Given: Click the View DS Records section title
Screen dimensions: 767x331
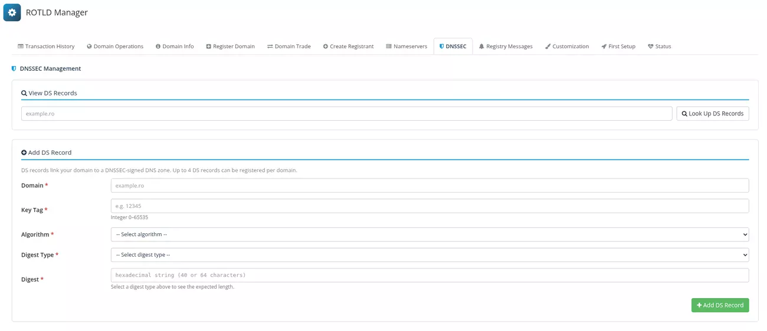Looking at the screenshot, I should point(53,93).
